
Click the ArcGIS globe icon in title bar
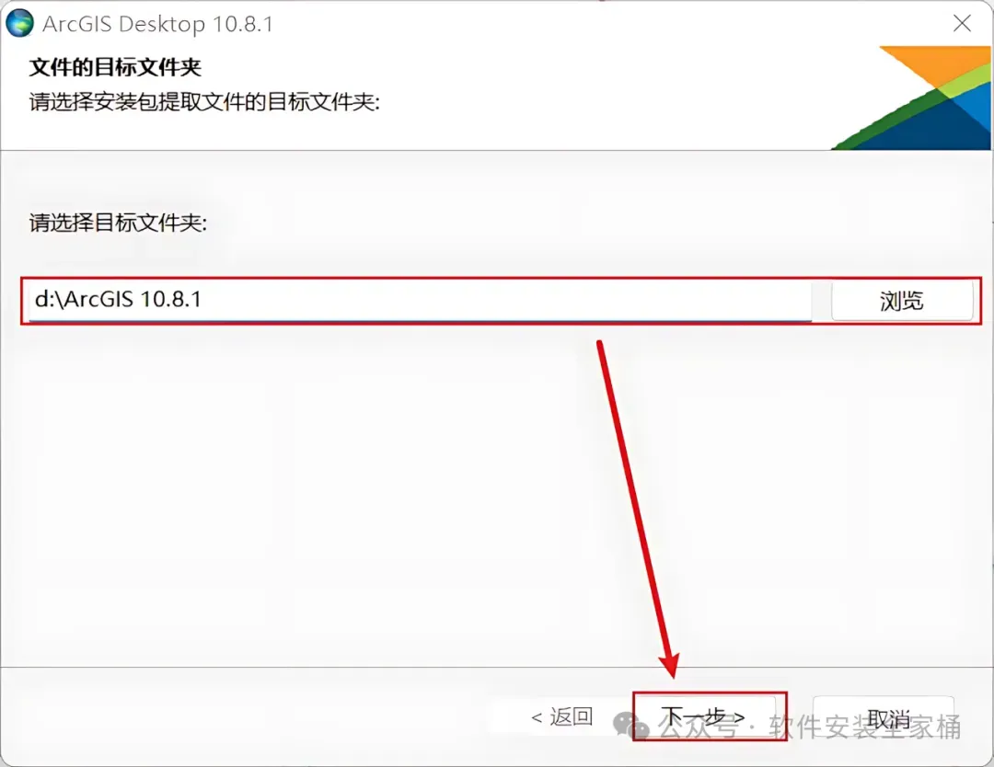tap(19, 23)
